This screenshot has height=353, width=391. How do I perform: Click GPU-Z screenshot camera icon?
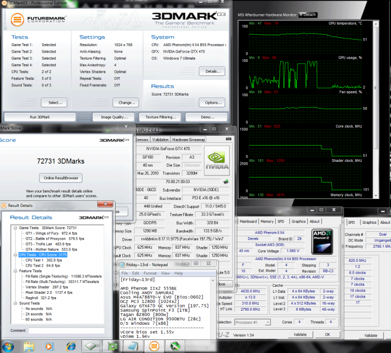coord(229,139)
